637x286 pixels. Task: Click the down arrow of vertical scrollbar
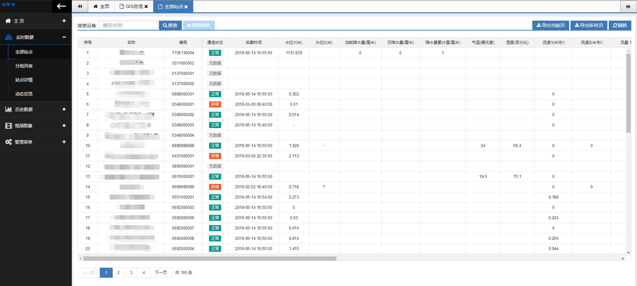628,253
